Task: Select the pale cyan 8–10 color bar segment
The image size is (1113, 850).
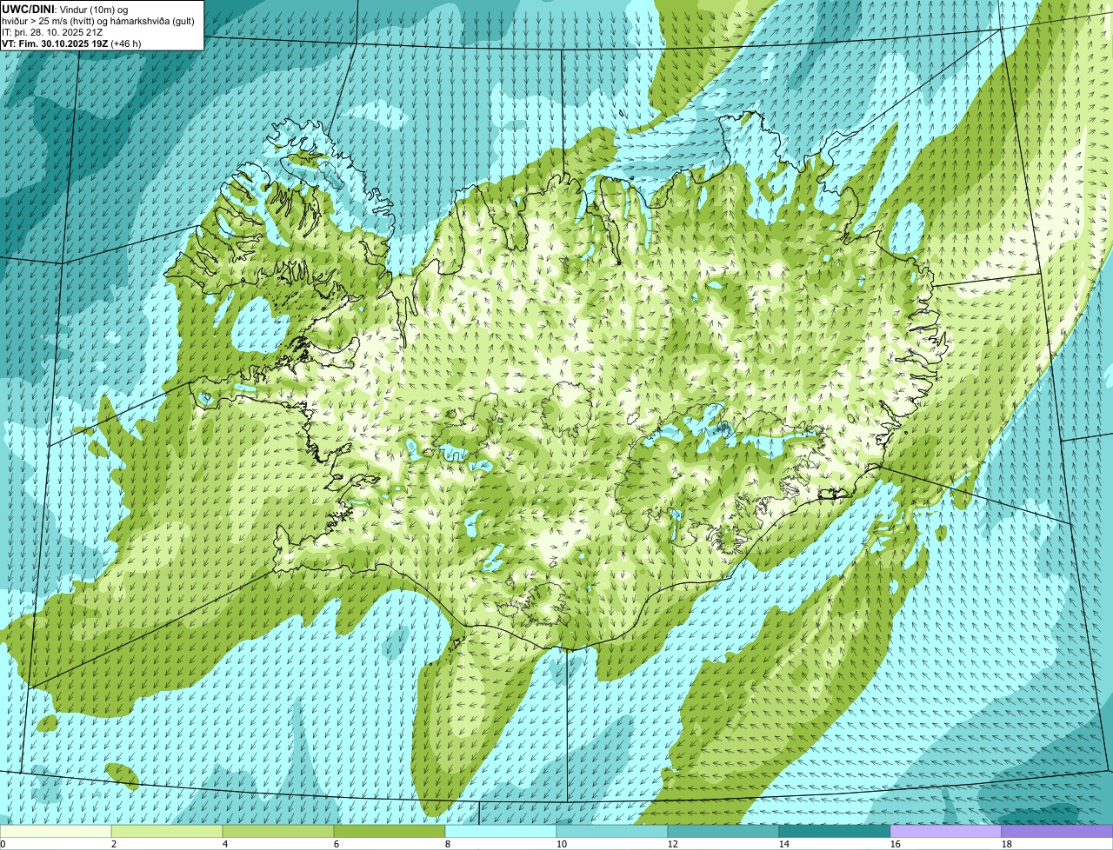Action: (501, 831)
